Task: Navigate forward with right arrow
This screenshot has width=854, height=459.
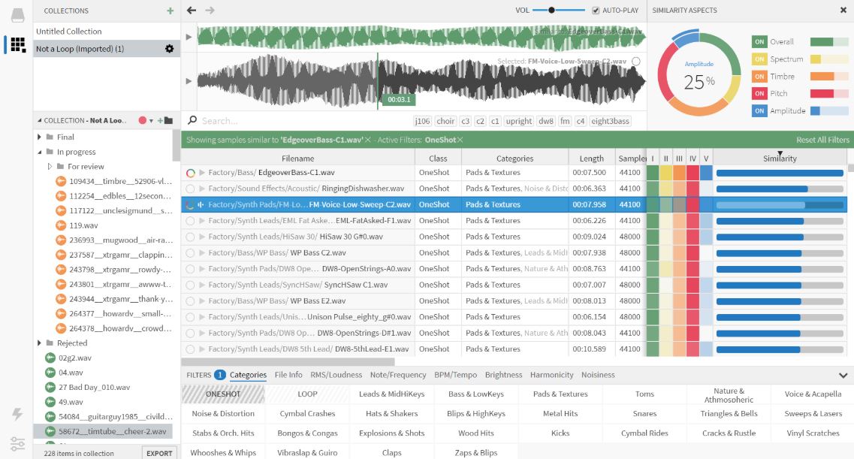Action: (x=210, y=10)
